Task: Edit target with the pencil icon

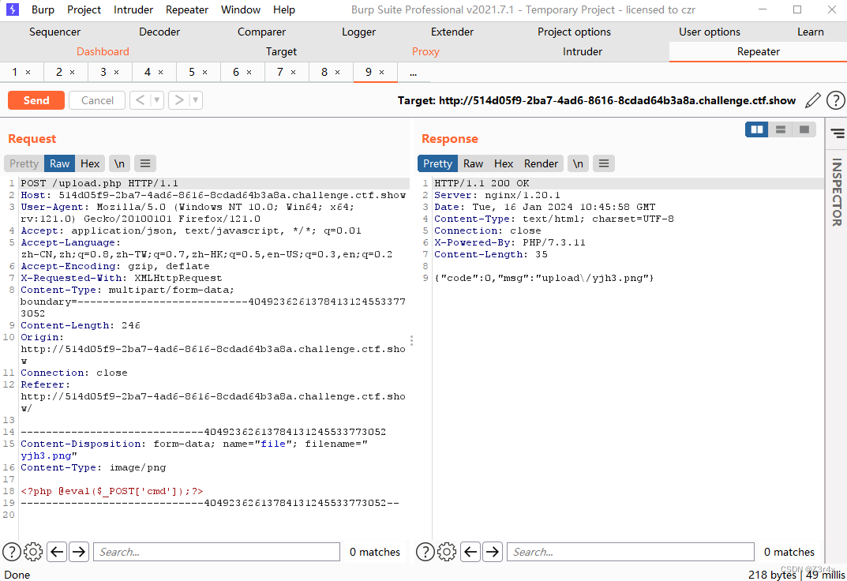Action: tap(812, 100)
